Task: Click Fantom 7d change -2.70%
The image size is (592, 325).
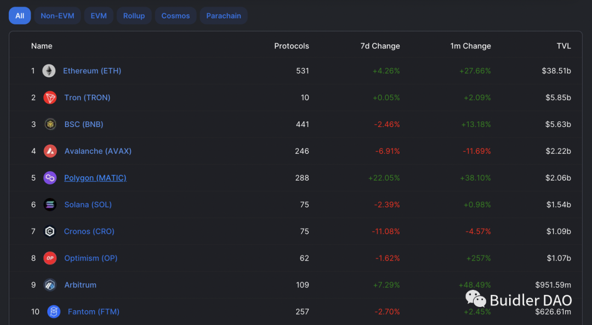Action: click(x=387, y=312)
